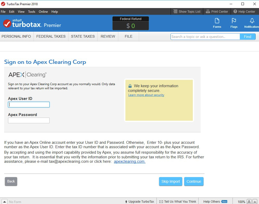Minimize the TurboTax window

231,4
